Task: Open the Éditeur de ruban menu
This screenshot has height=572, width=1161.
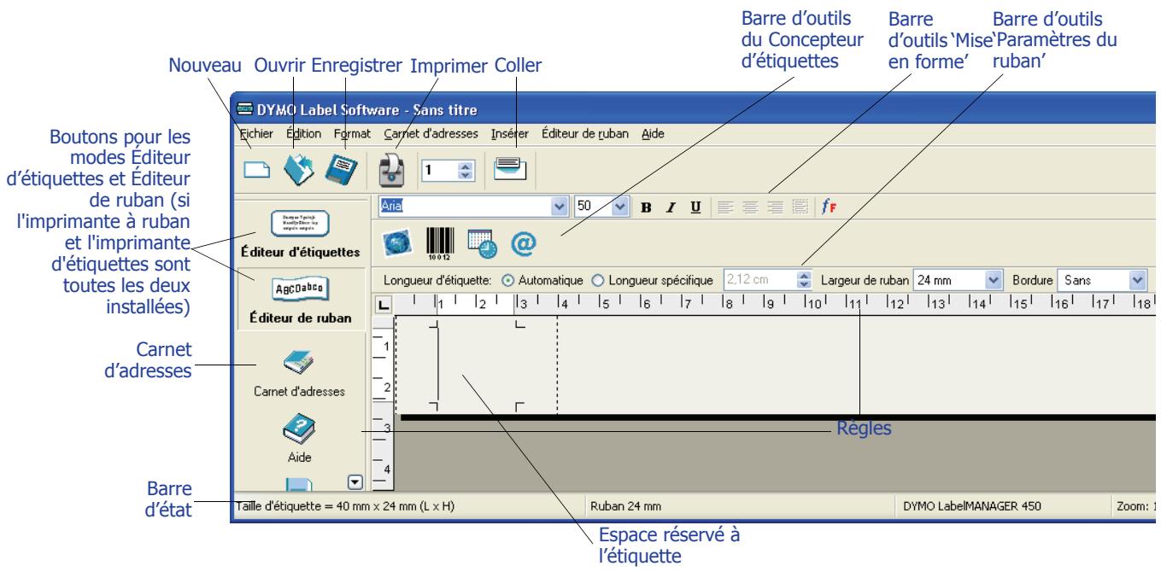Action: point(585,133)
